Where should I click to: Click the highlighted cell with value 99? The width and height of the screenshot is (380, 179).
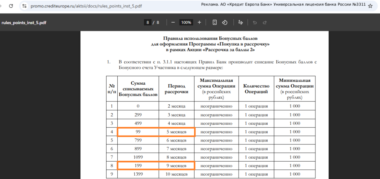138,132
